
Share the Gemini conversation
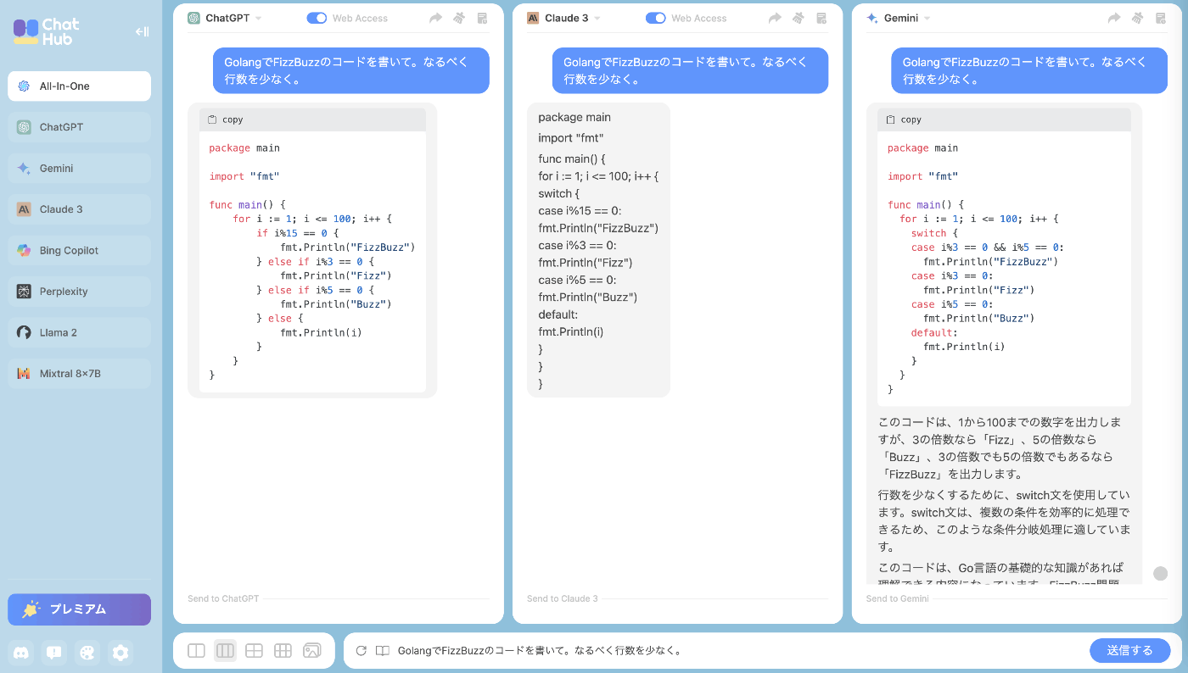1114,18
